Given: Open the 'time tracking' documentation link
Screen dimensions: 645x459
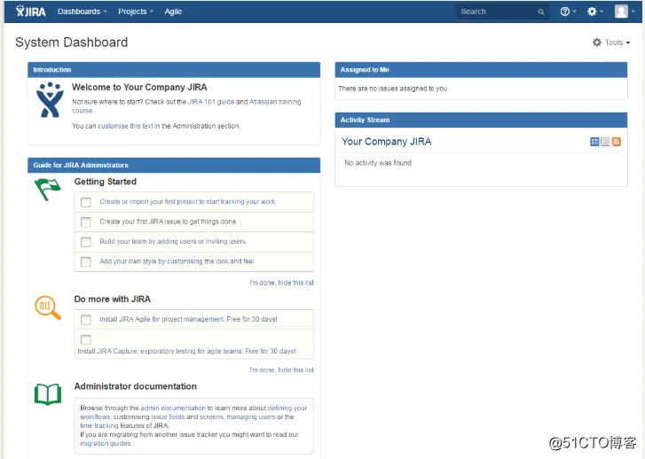Looking at the screenshot, I should (99, 425).
